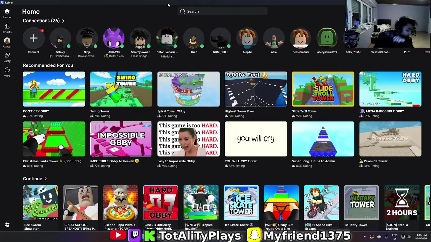Continue Obby But You're On a Bike

click(281, 203)
